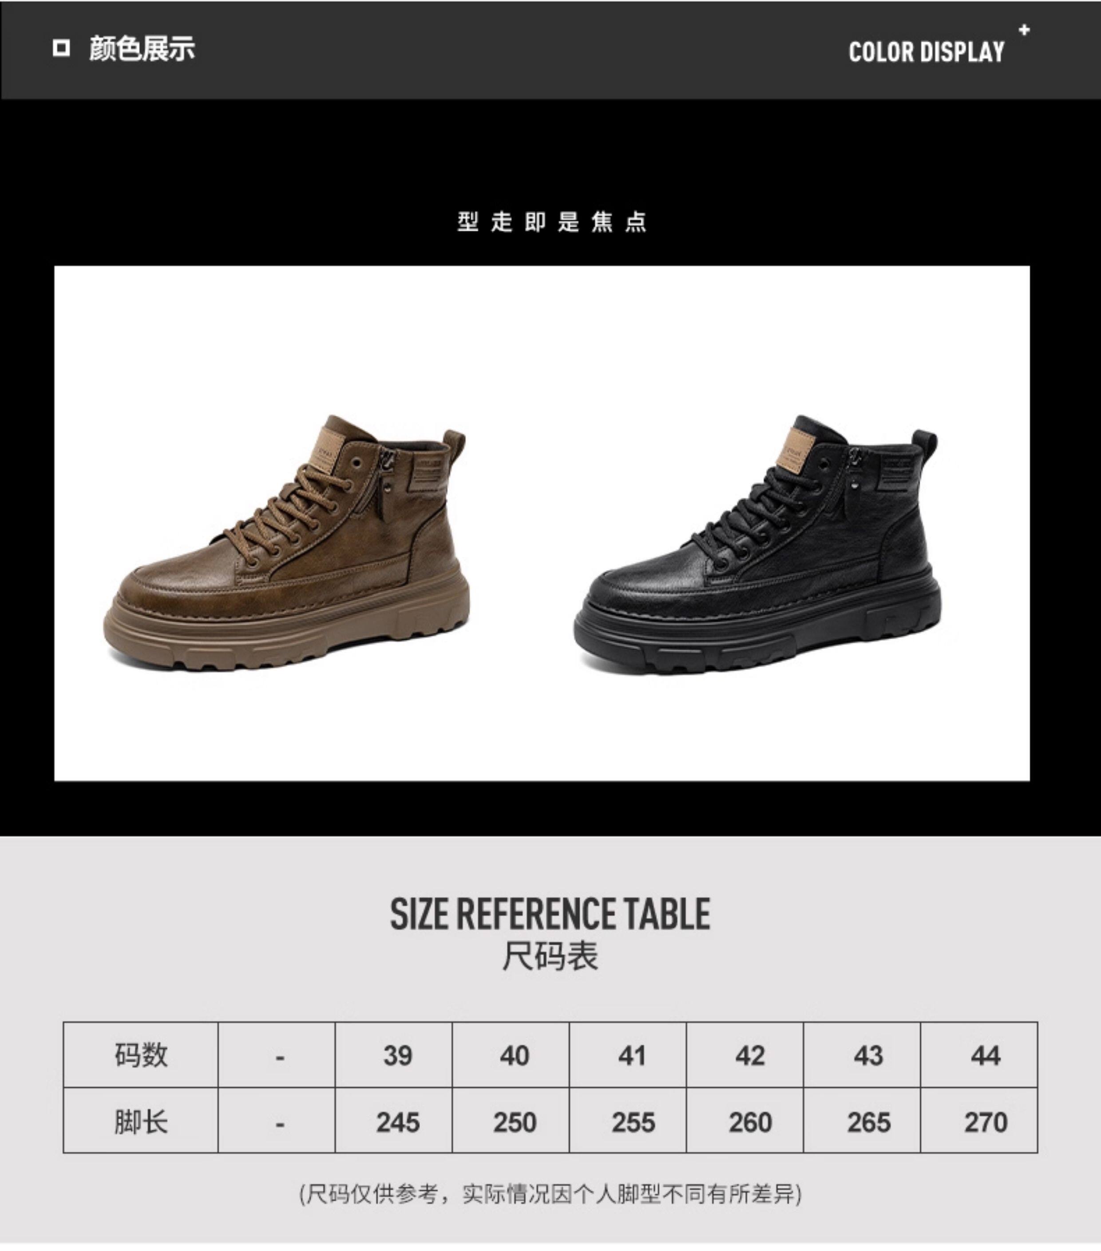Screen dimensions: 1101x1251
Task: Select the 颜色展示 section title
Action: pos(142,48)
